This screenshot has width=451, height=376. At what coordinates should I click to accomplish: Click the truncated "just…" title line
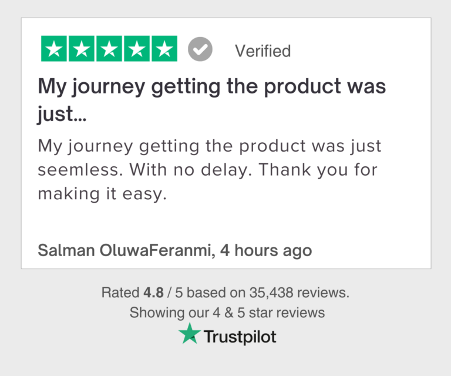[62, 114]
